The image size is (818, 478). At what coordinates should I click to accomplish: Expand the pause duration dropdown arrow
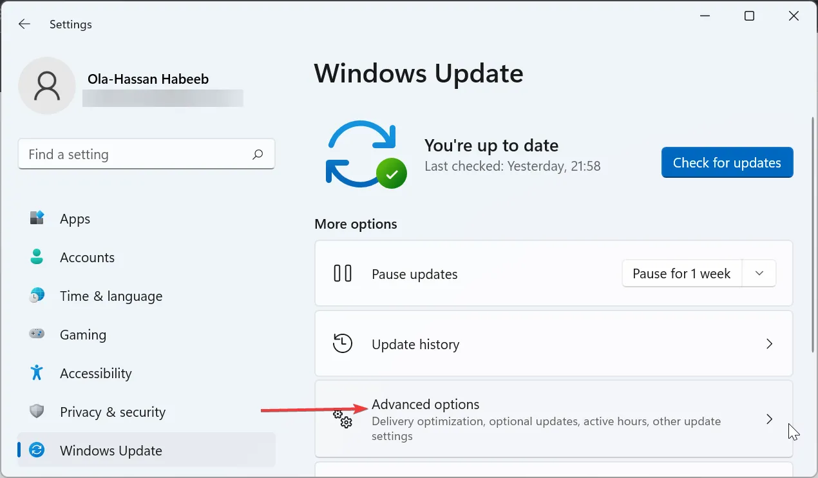point(759,274)
